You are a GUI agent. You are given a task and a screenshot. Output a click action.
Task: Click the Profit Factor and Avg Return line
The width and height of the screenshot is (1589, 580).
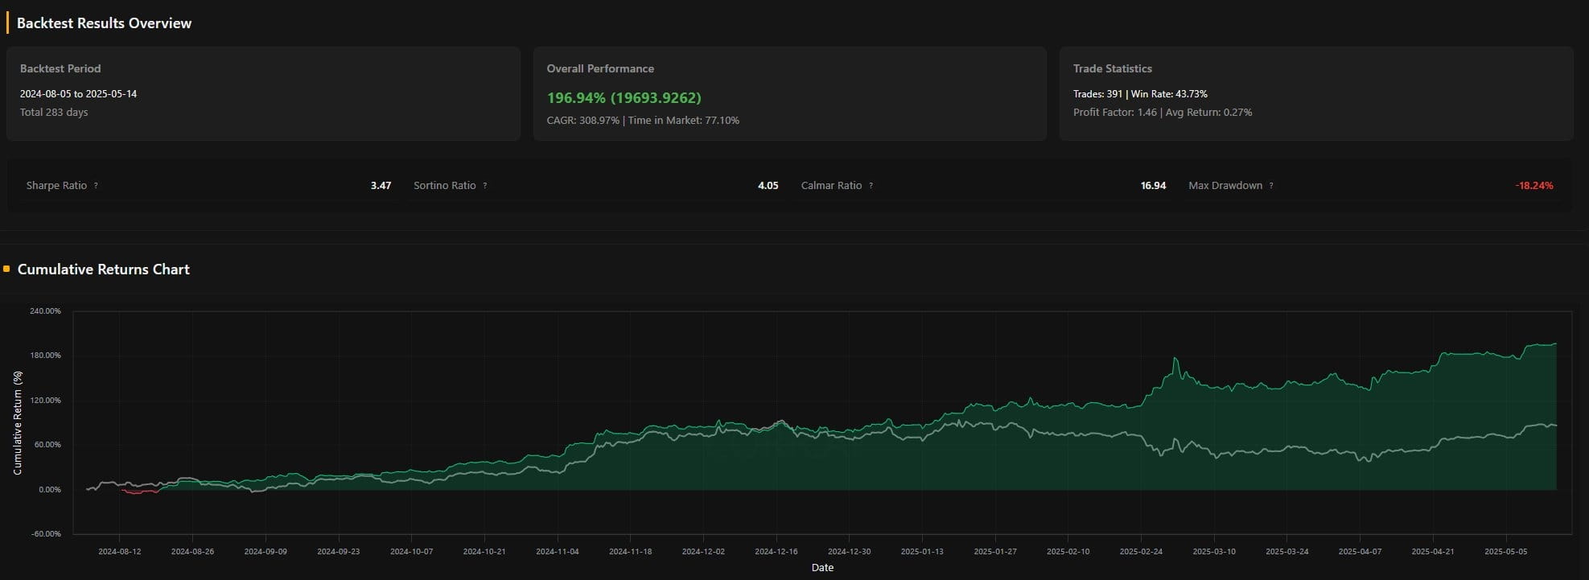click(1162, 113)
